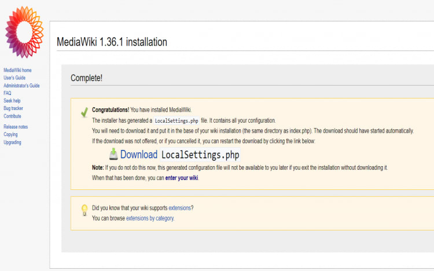Follow the extensions link in tip box

[x=179, y=208]
